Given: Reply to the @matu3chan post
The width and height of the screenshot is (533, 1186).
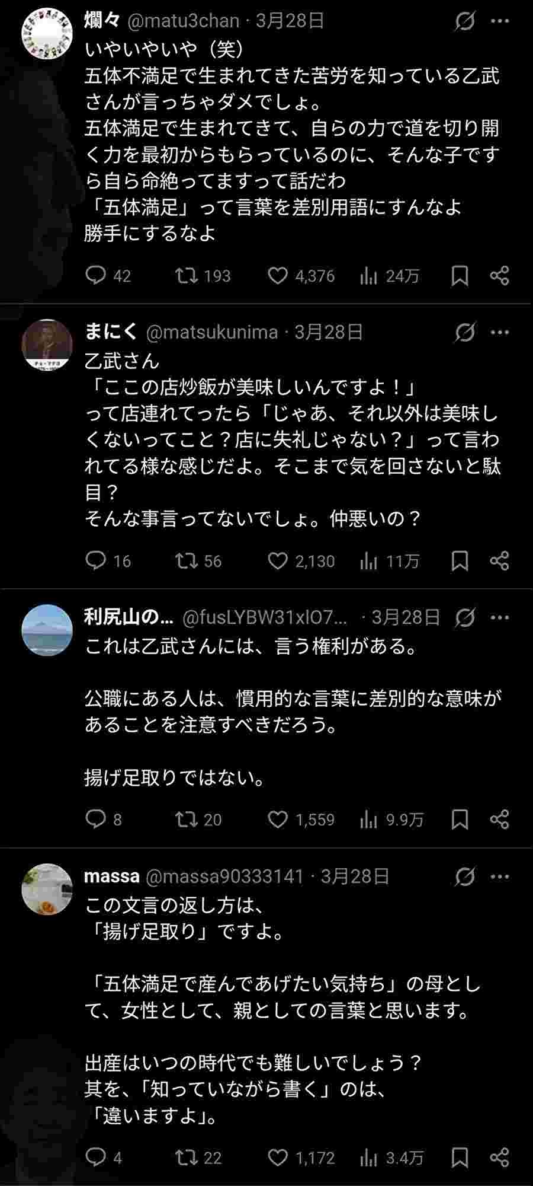Looking at the screenshot, I should click(96, 276).
